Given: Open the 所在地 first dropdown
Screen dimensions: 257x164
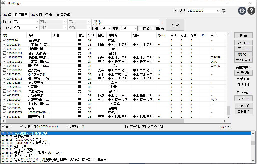Looking at the screenshot, I should pos(26,22).
